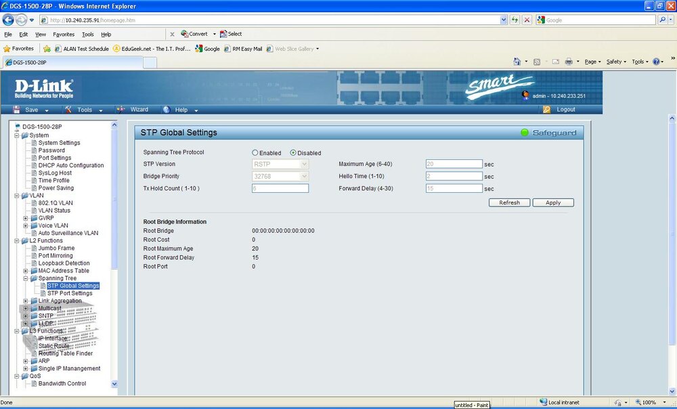
Task: Click the Hello Time input field
Action: coord(454,176)
